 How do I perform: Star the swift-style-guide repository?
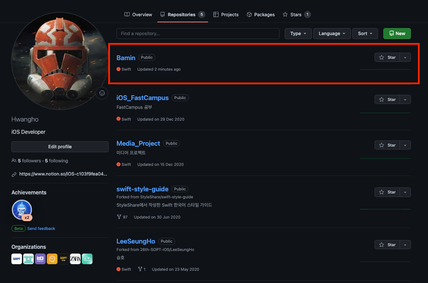(387, 192)
